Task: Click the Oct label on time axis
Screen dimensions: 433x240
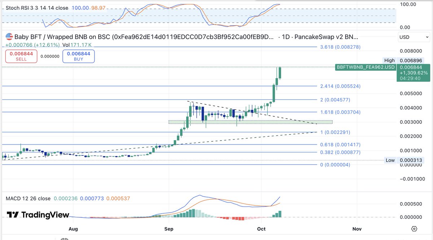Action: 261,229
